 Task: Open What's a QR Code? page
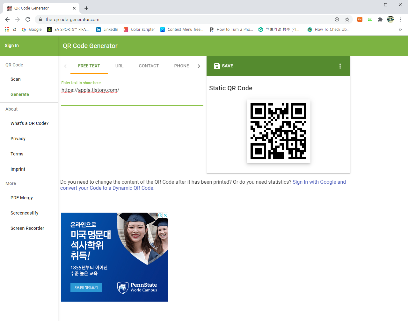pyautogui.click(x=30, y=123)
